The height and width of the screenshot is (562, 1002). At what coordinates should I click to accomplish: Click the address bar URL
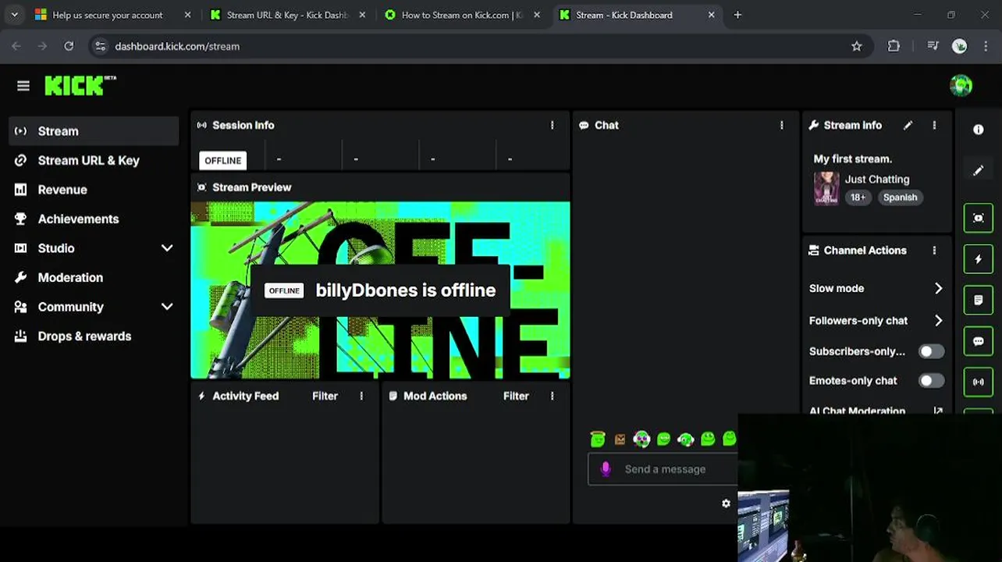(x=177, y=46)
